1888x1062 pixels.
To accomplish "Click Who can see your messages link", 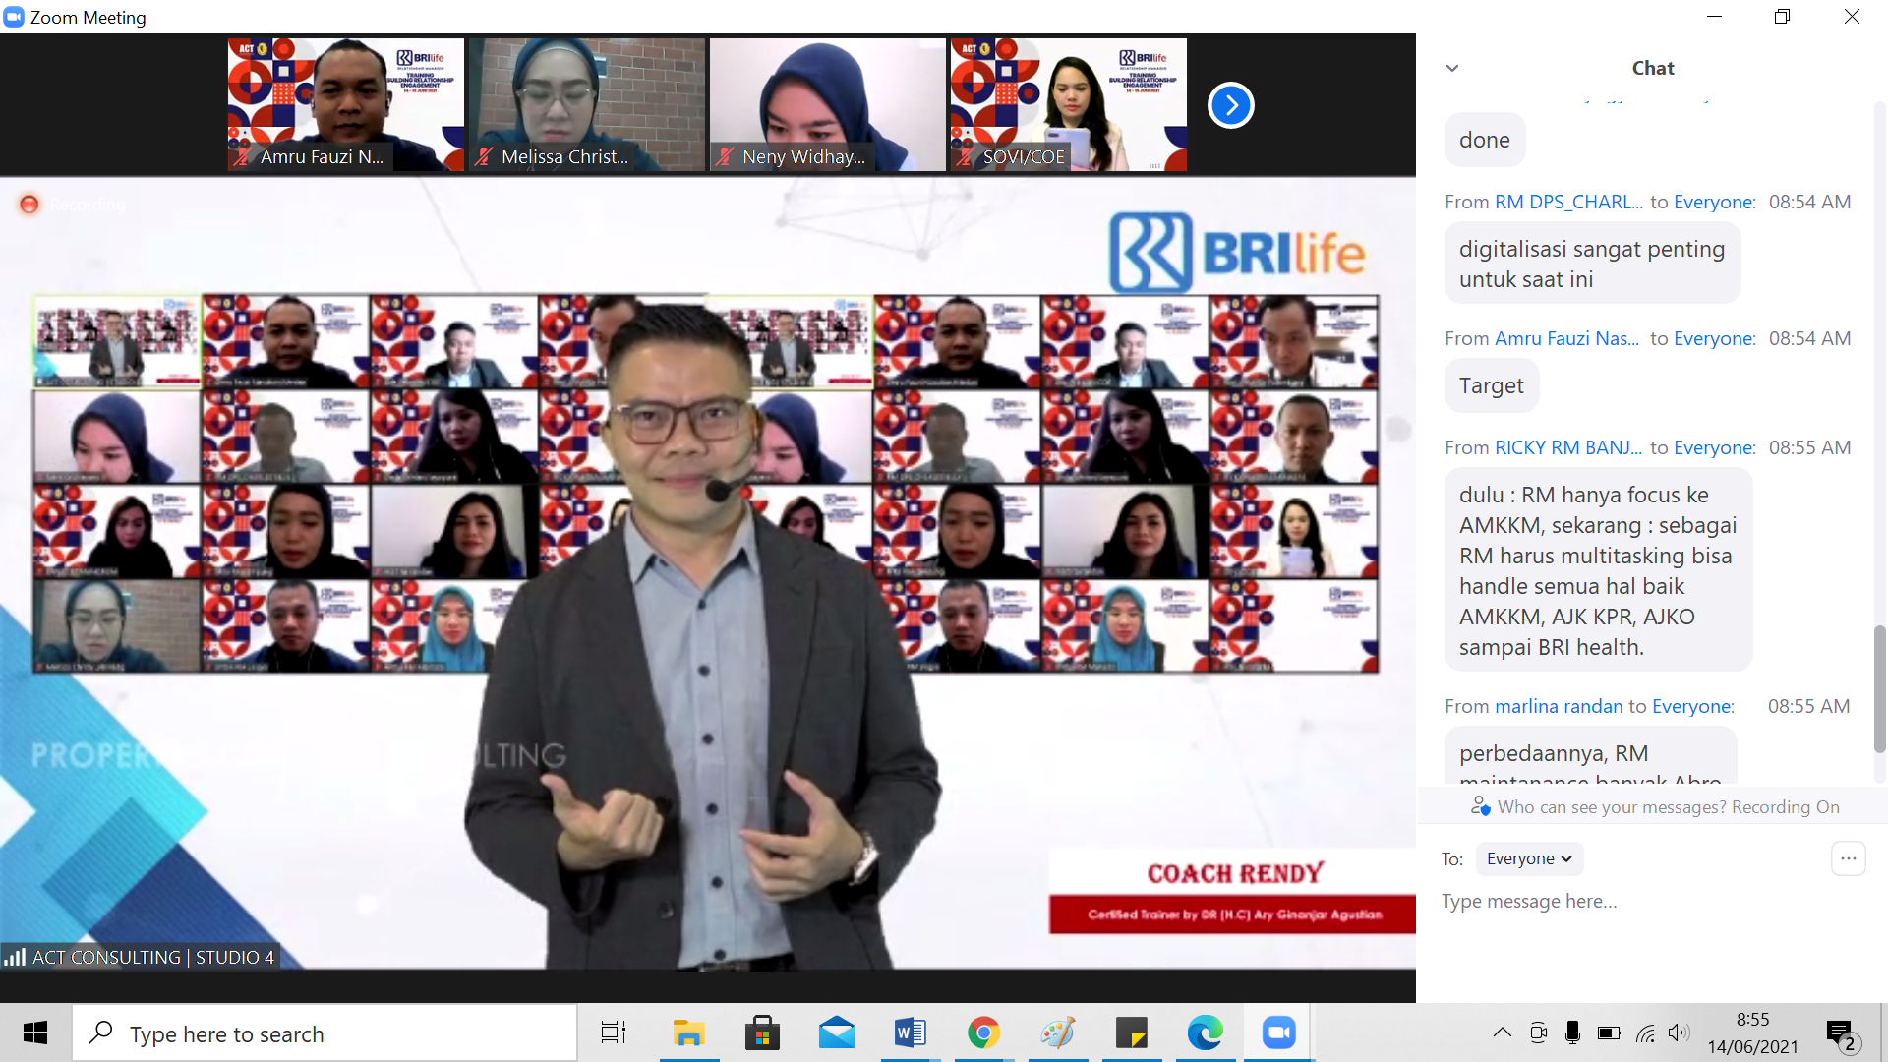I will [x=1612, y=807].
